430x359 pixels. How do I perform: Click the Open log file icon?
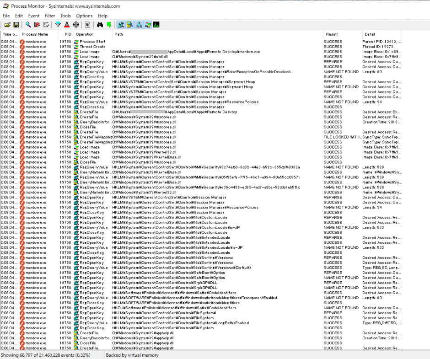[x=7, y=25]
